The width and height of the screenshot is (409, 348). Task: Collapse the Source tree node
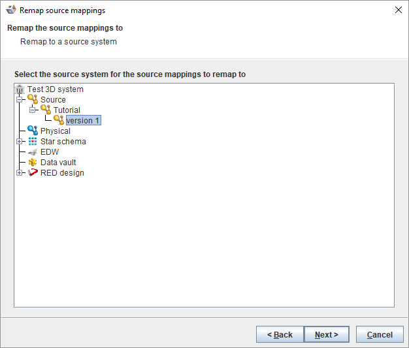pyautogui.click(x=20, y=100)
